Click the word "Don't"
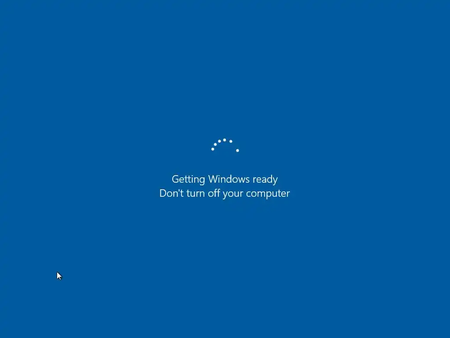 [x=171, y=193]
